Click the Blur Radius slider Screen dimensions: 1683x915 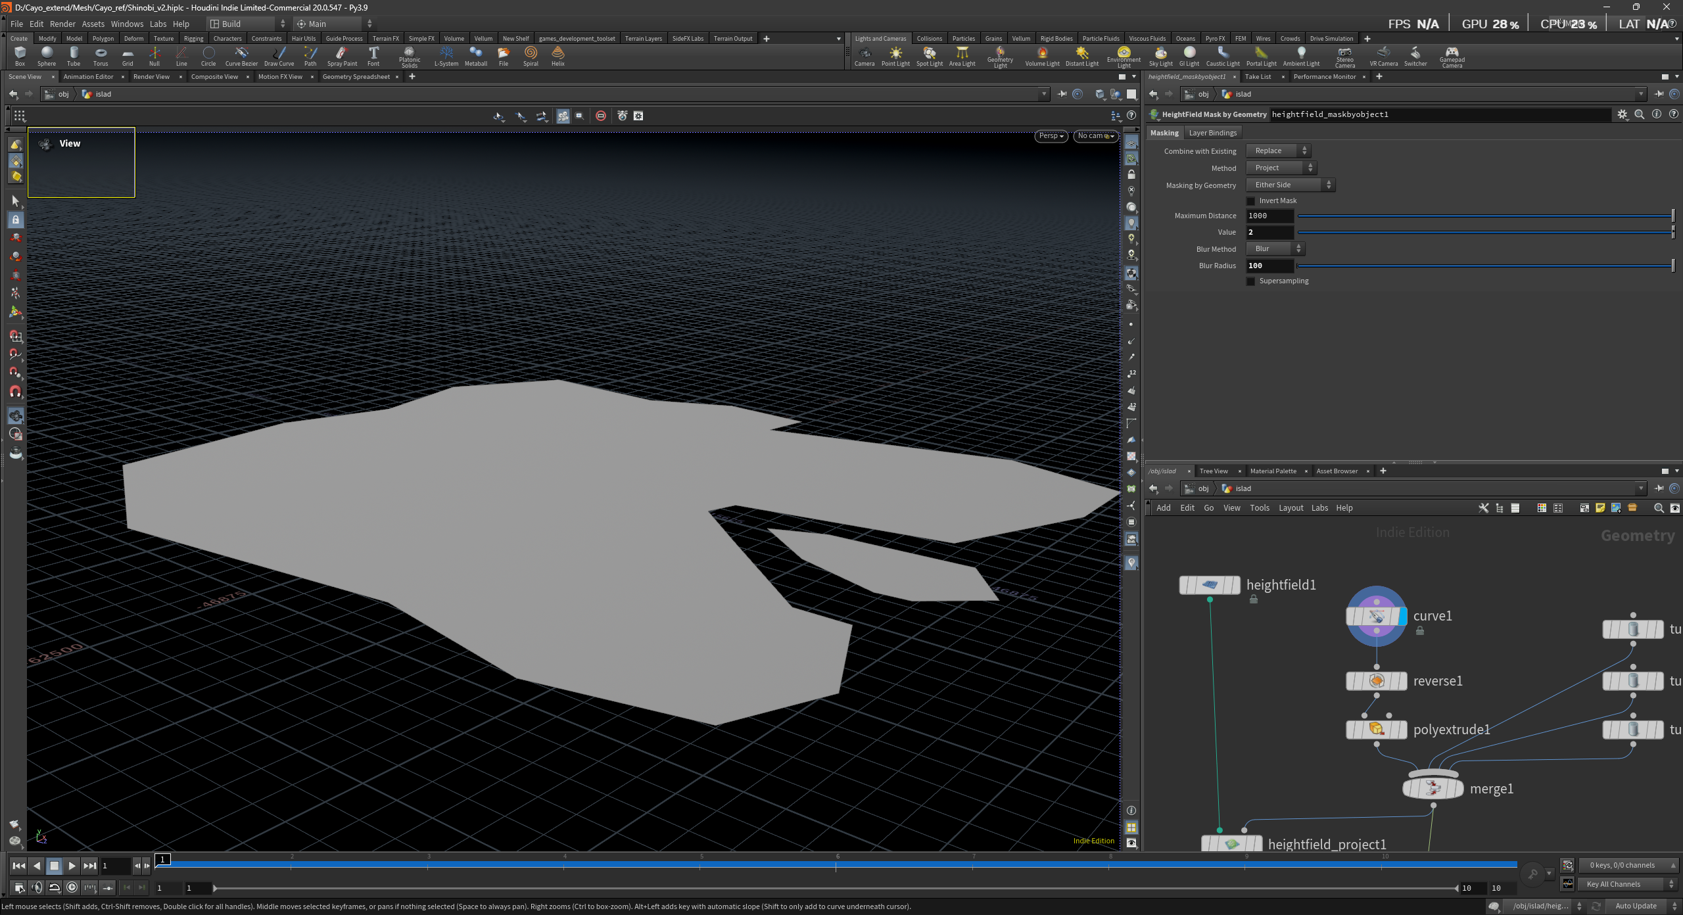[x=1484, y=266]
